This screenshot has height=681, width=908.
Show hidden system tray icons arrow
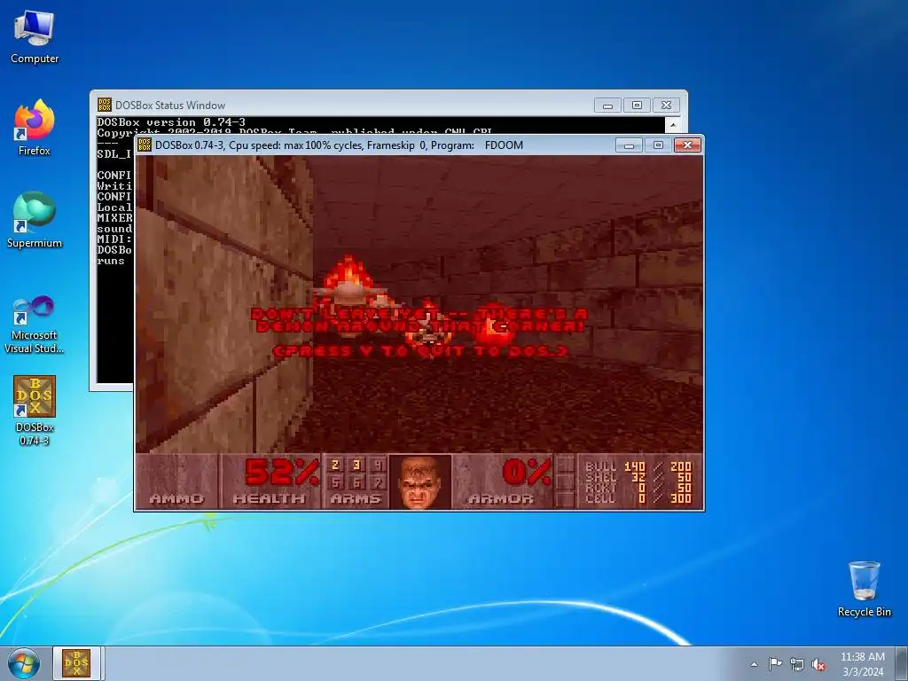[754, 664]
